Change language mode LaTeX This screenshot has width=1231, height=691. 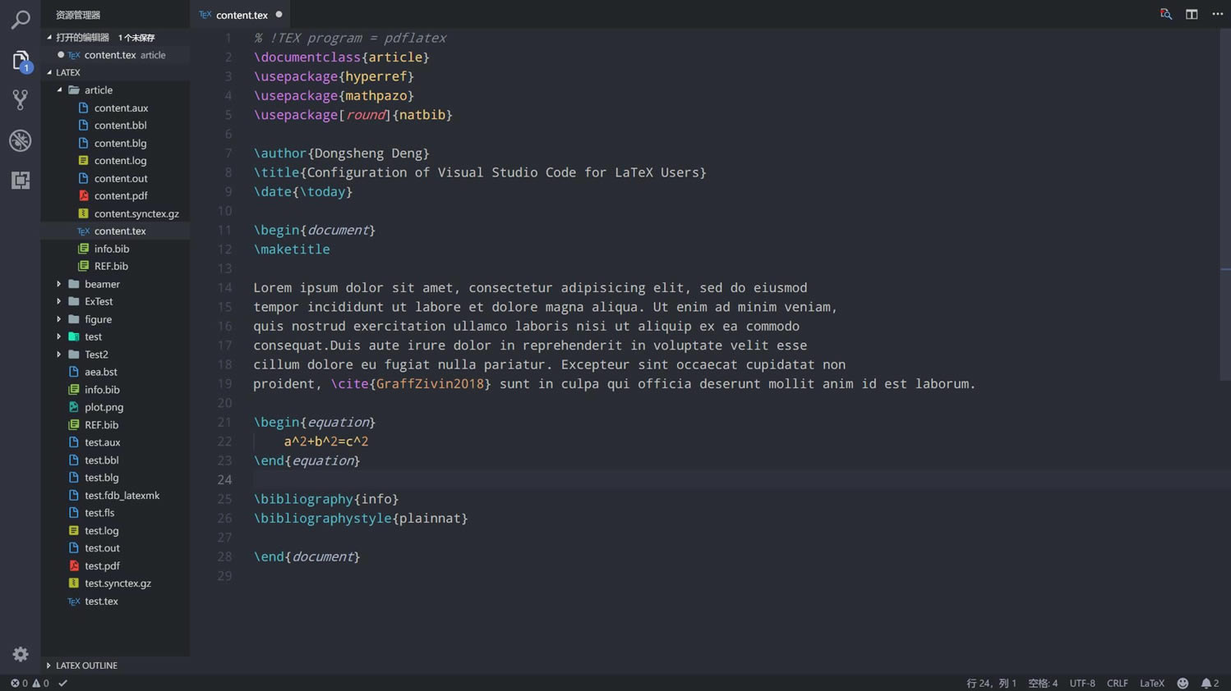[1152, 683]
